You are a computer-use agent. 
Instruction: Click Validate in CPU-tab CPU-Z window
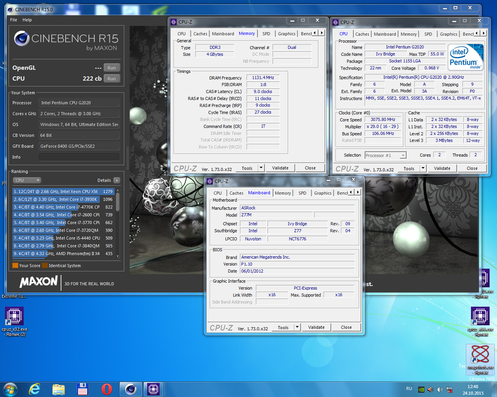point(442,168)
